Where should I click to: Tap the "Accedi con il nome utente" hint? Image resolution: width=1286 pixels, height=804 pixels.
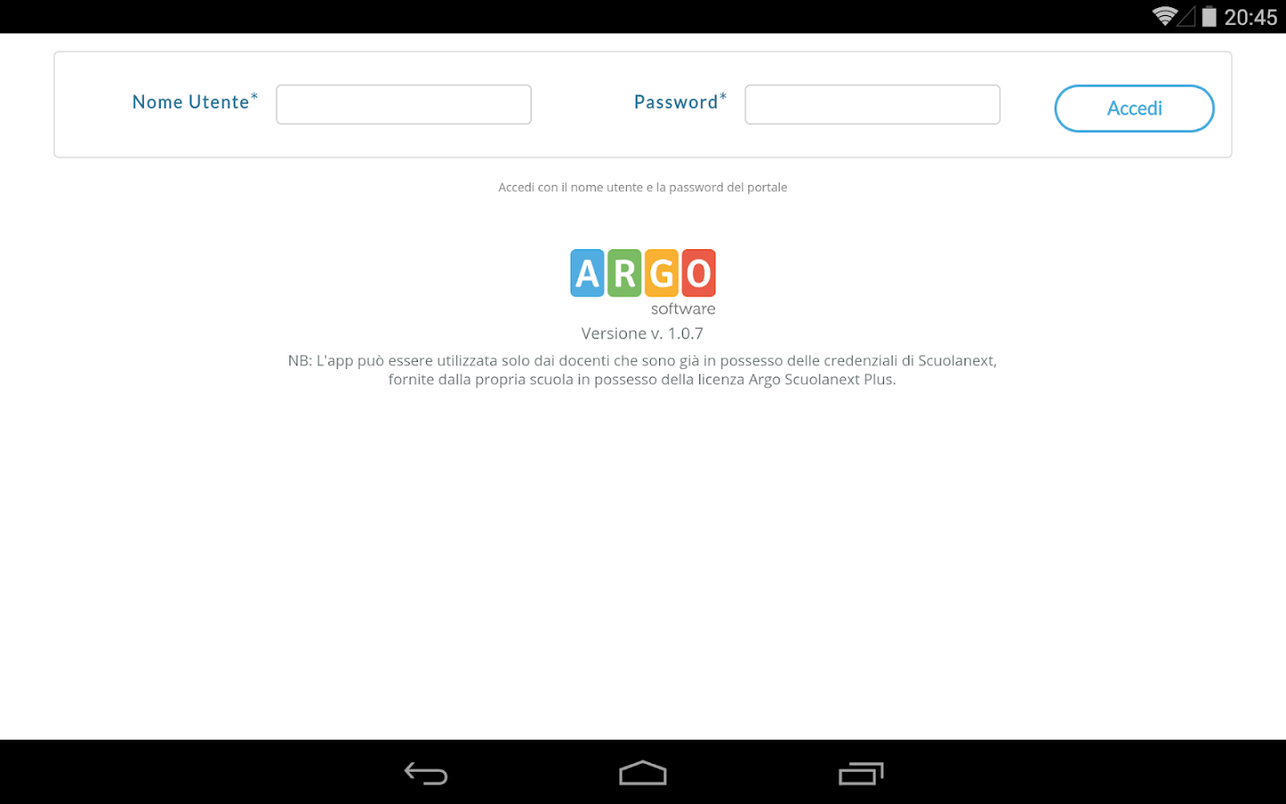click(642, 188)
